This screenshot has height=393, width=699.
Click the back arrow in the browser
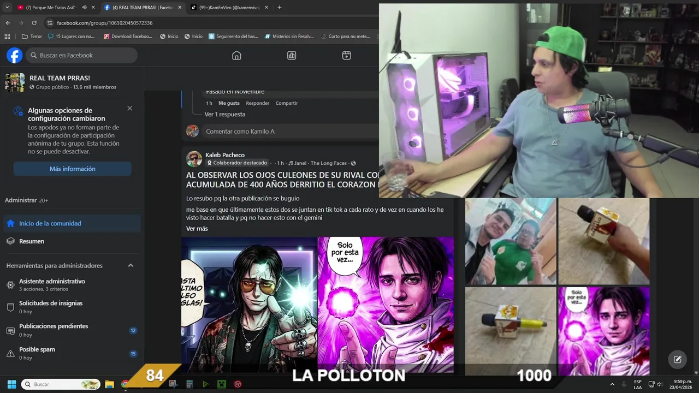(8, 23)
